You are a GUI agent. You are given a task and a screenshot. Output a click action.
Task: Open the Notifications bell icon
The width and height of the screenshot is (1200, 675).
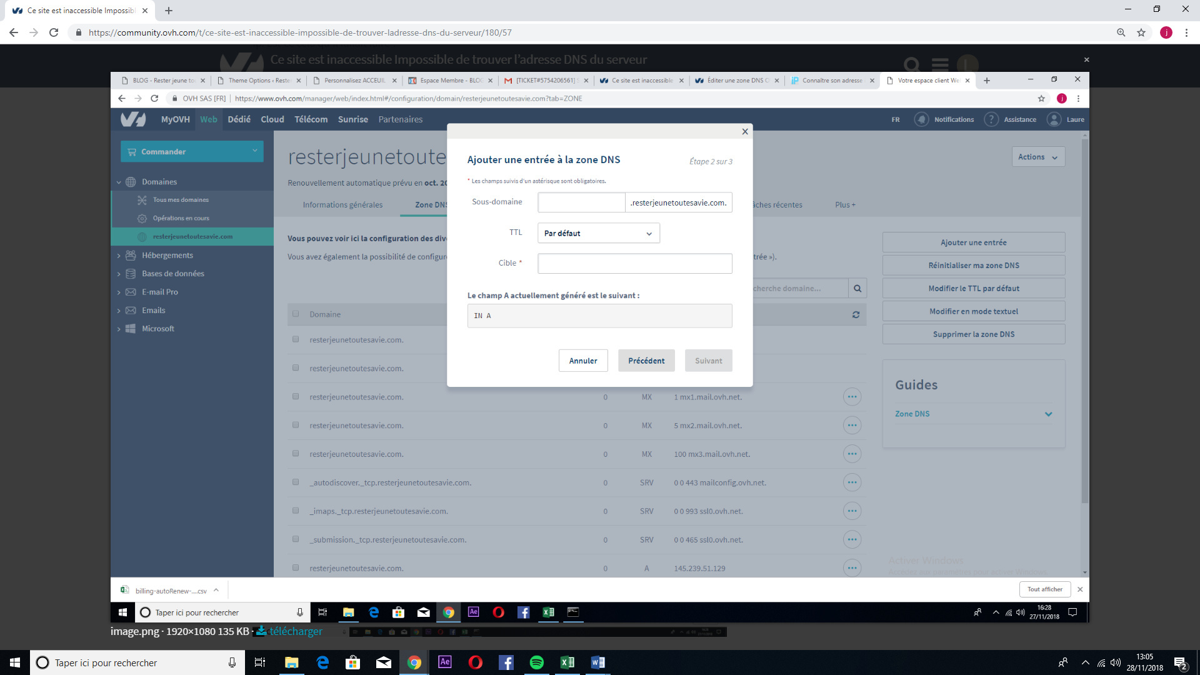click(x=921, y=119)
